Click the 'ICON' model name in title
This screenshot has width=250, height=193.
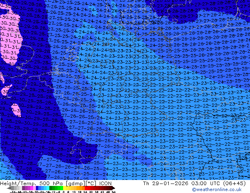[x=105, y=184]
